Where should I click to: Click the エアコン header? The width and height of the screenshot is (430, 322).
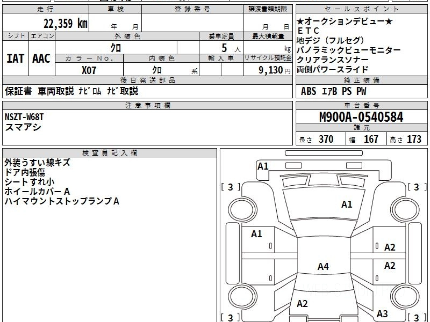pos(42,36)
